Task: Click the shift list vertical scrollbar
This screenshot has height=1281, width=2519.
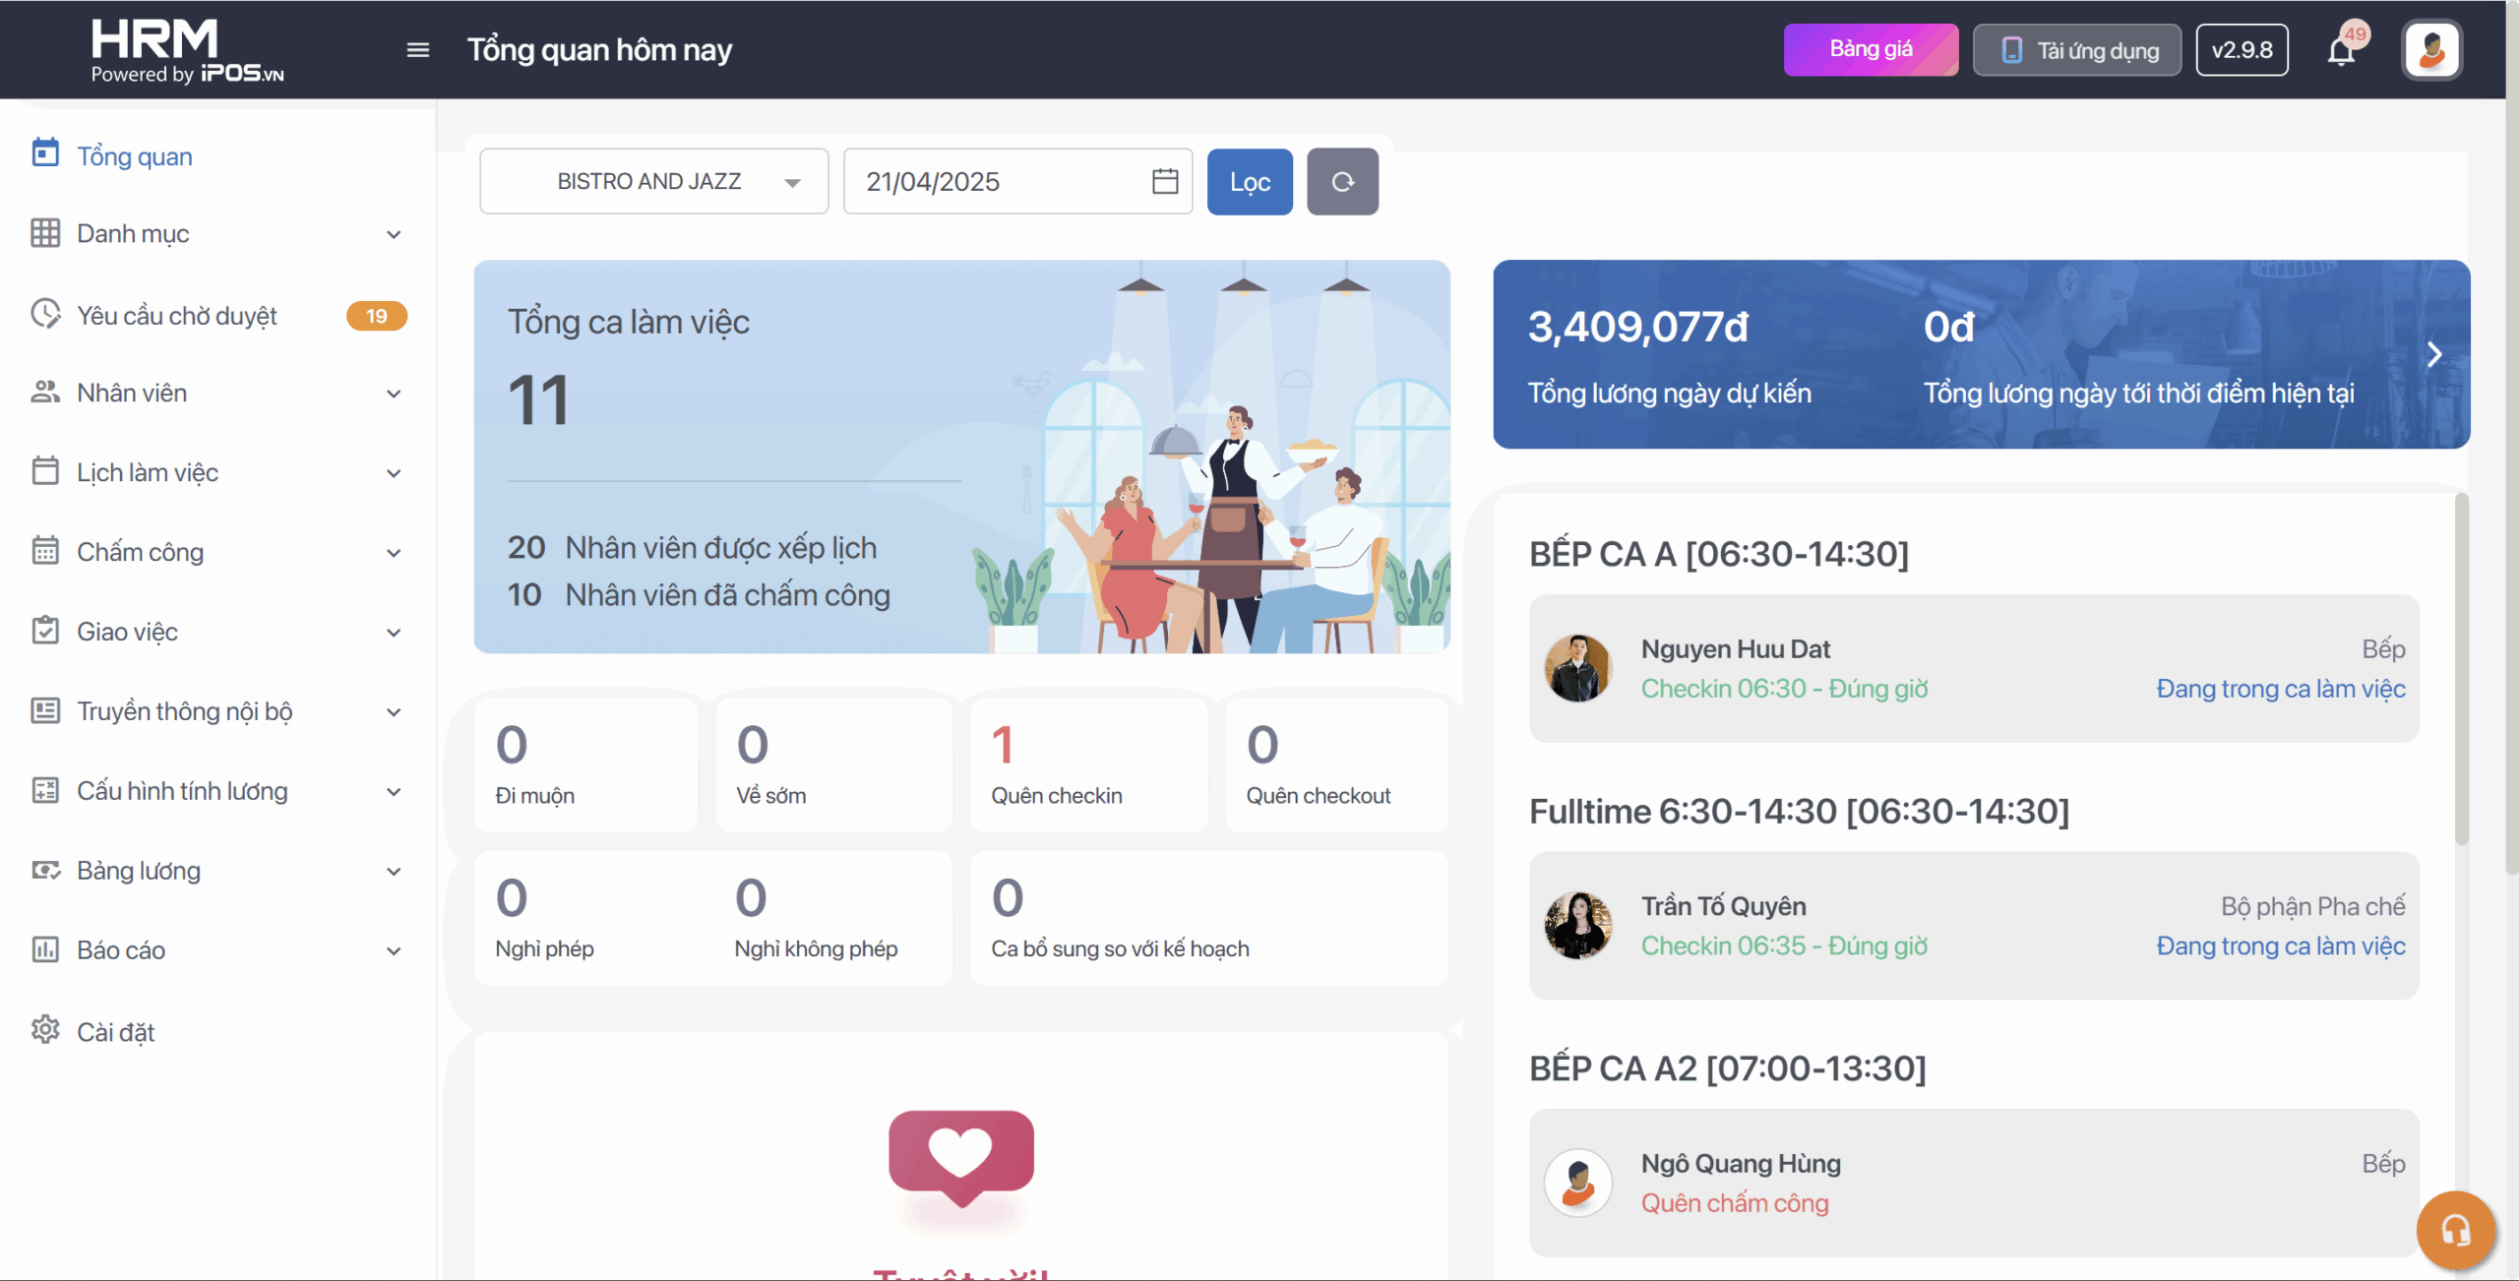Action: [2461, 669]
